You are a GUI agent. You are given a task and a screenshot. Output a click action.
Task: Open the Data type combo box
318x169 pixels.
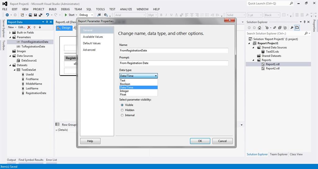pyautogui.click(x=139, y=76)
